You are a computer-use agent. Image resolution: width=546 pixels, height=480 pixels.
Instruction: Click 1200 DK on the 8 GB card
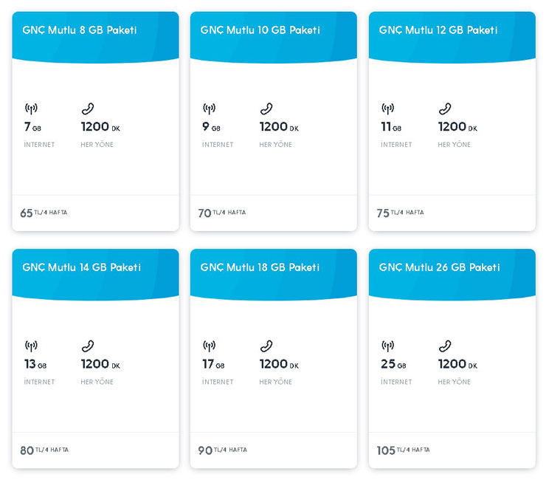click(100, 127)
